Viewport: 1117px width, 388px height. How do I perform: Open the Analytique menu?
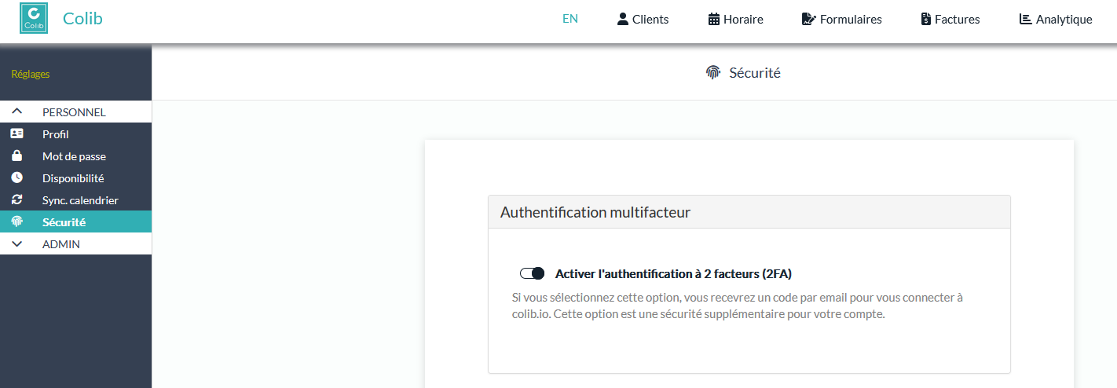click(x=1056, y=19)
